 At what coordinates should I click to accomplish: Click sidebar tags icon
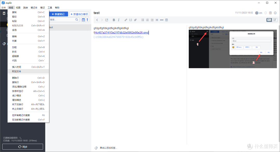[x=4, y=44]
